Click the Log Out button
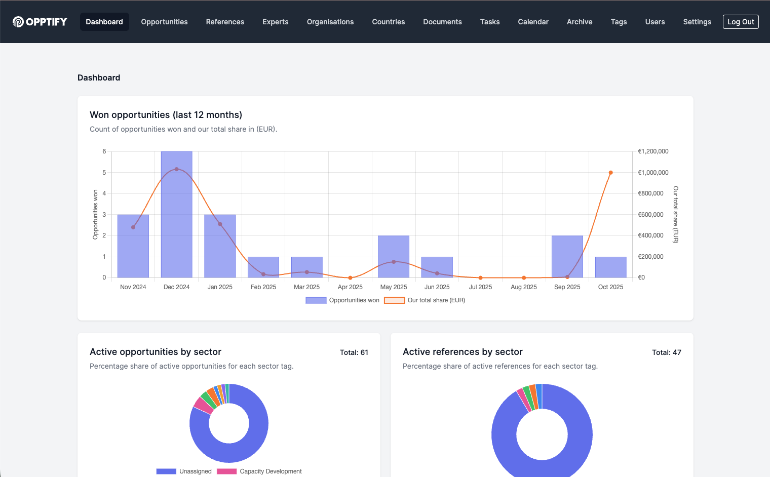Screen dimensions: 770x477 tap(741, 22)
